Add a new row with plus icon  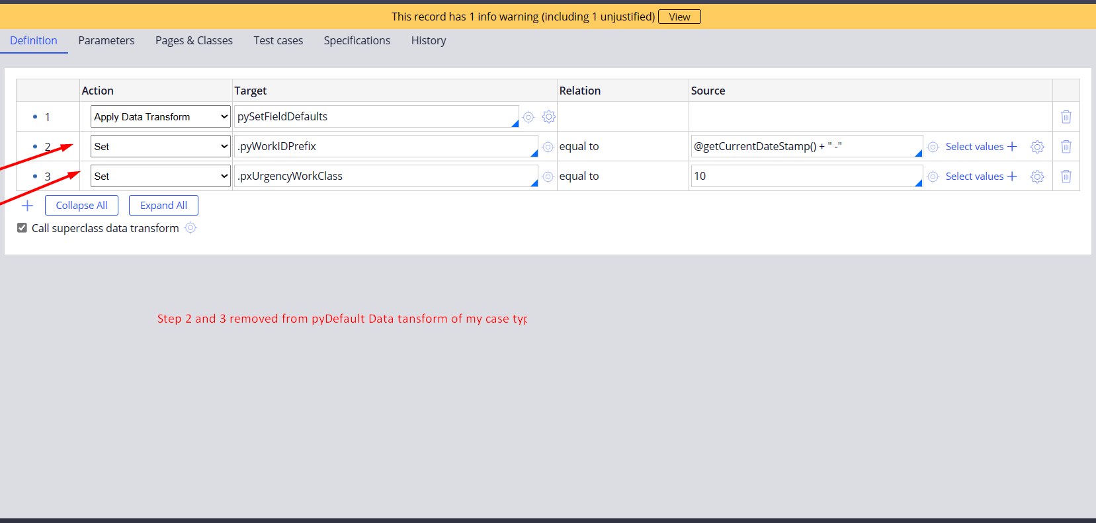[x=27, y=206]
